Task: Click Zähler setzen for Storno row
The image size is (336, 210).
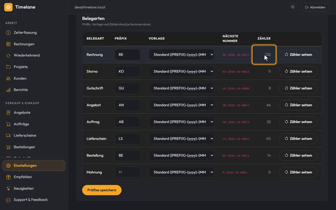Action: [x=298, y=71]
